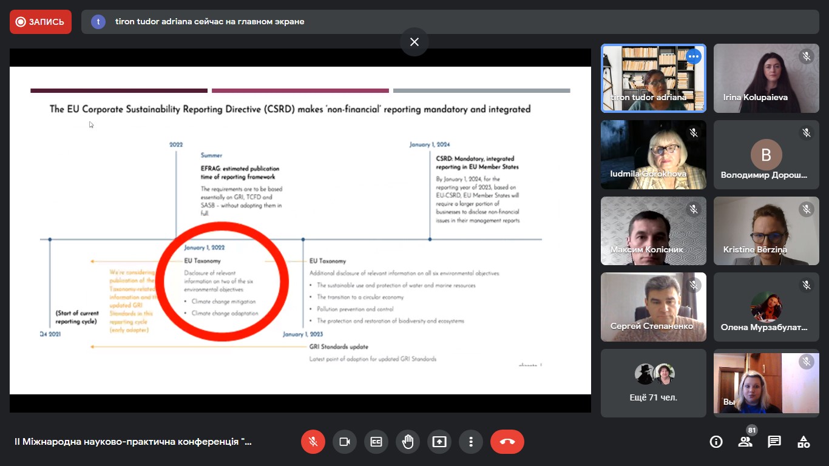Toggle the camera on or off
Image resolution: width=829 pixels, height=466 pixels.
[345, 442]
